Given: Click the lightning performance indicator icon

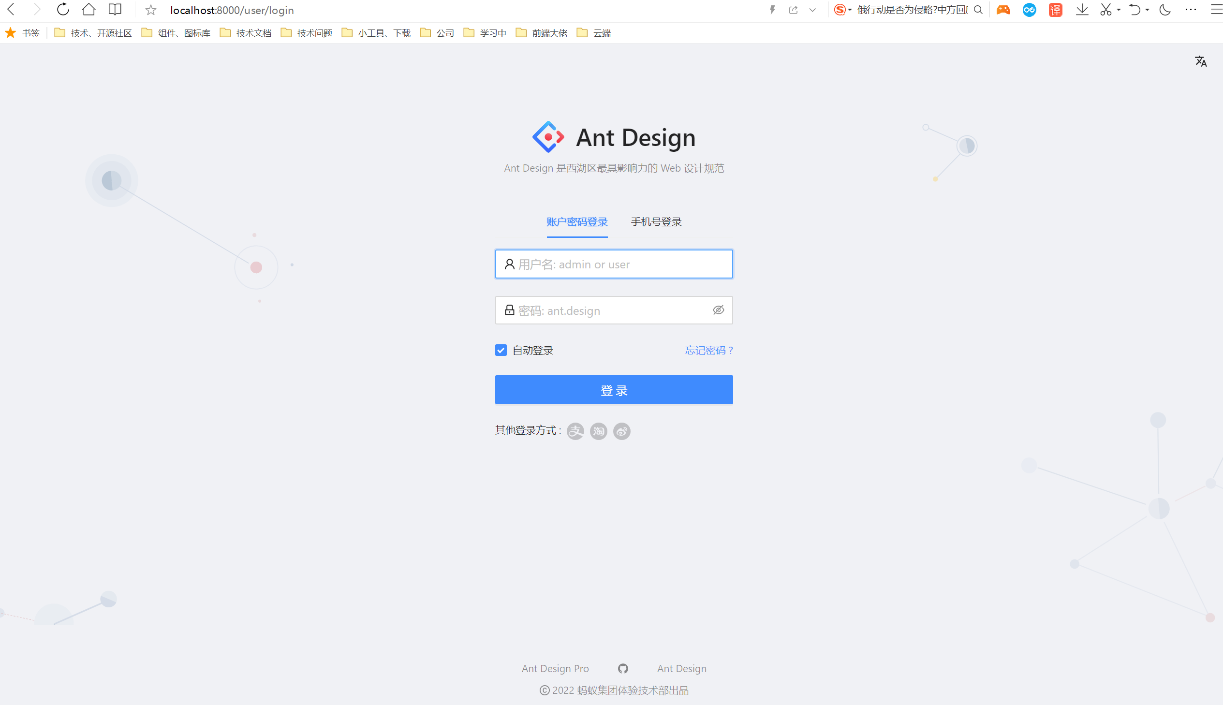Looking at the screenshot, I should pos(772,9).
